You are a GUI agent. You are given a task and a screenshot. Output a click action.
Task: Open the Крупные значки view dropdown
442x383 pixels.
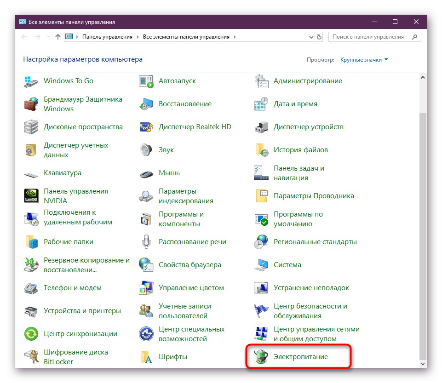tap(364, 60)
